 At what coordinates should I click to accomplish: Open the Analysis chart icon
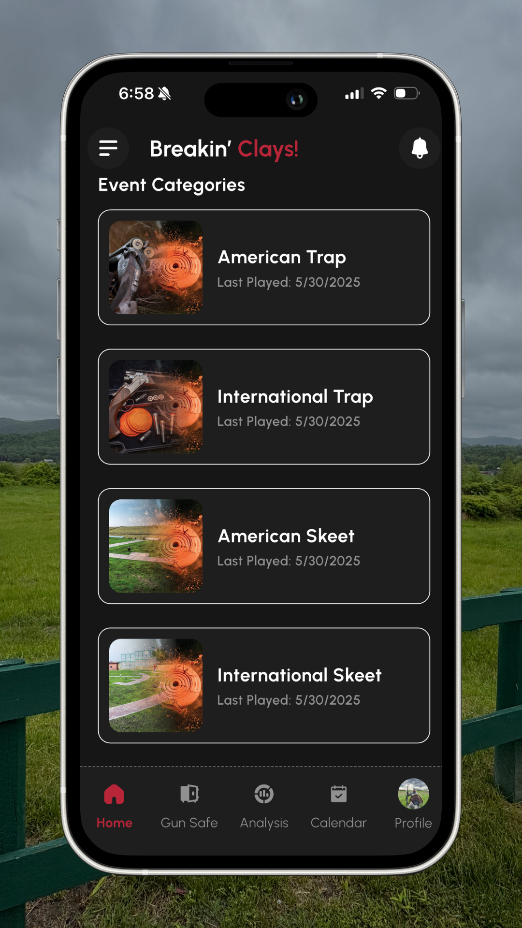click(264, 794)
